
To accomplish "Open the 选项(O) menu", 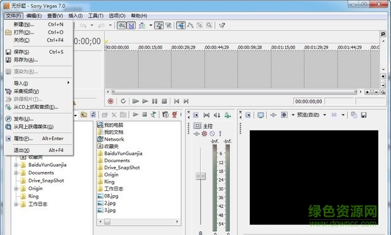I will tap(117, 16).
